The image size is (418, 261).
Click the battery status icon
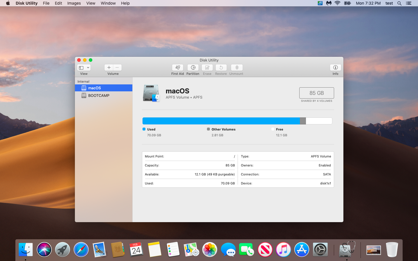pos(347,3)
